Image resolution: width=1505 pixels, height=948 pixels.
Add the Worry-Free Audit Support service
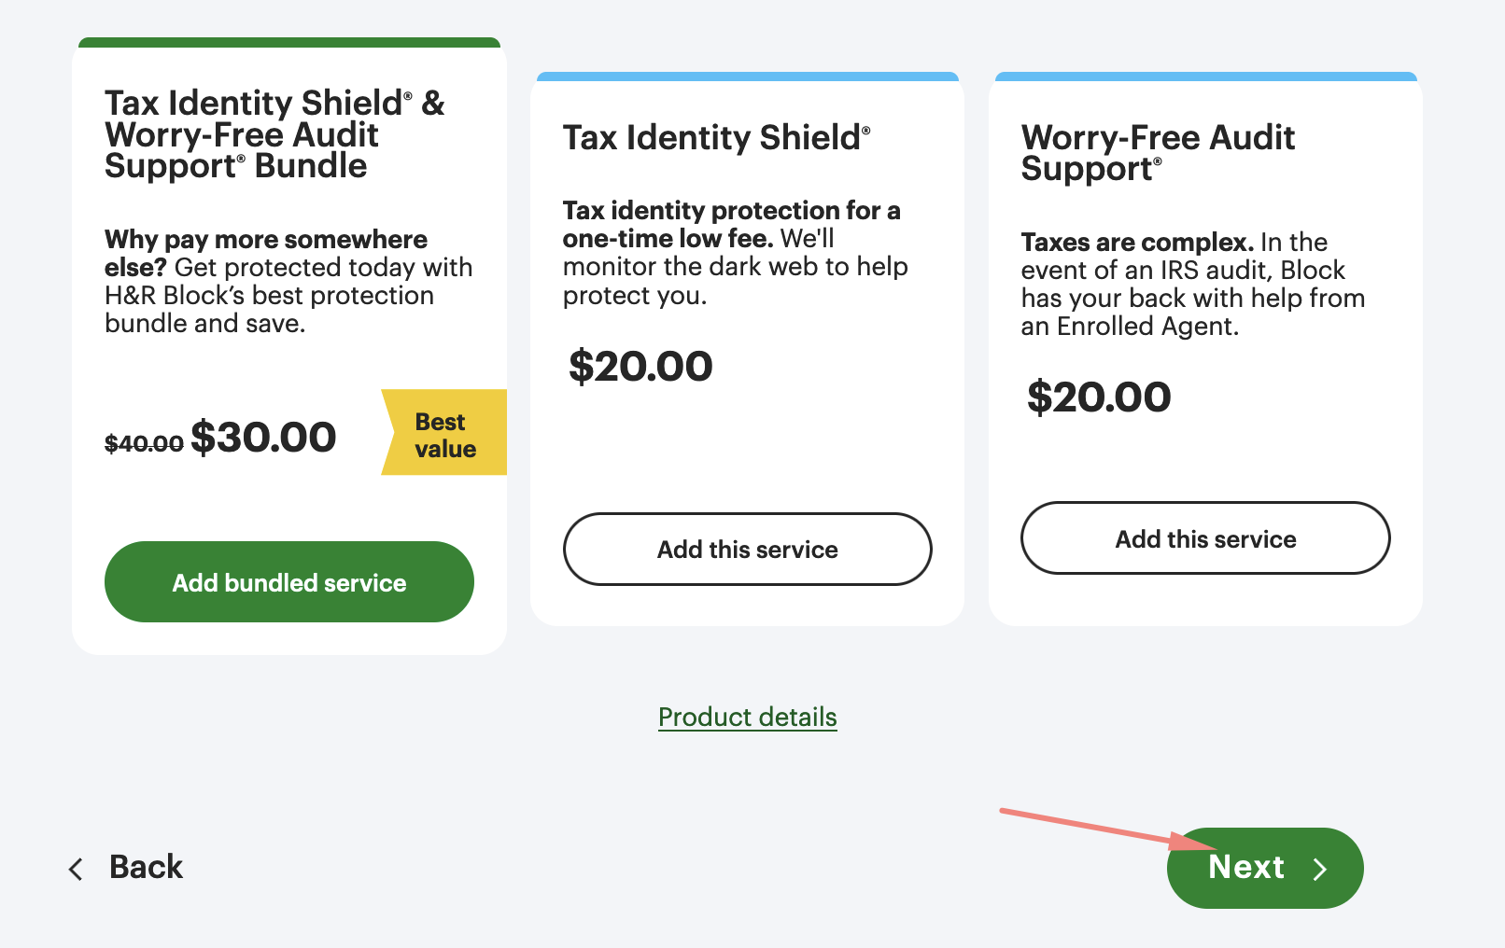(1205, 539)
